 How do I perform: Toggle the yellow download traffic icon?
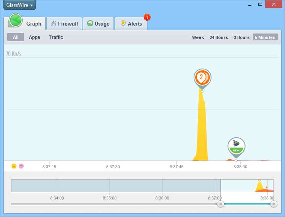point(14,166)
